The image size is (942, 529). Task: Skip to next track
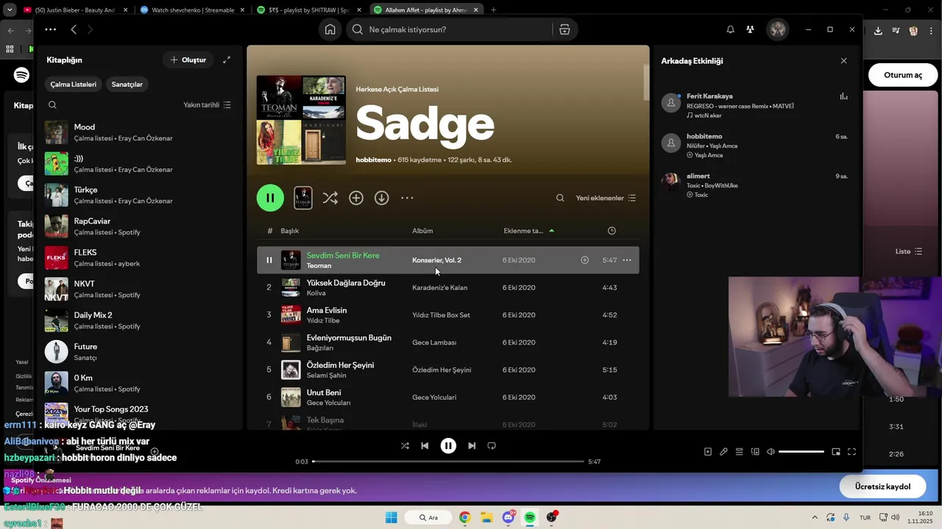point(472,445)
